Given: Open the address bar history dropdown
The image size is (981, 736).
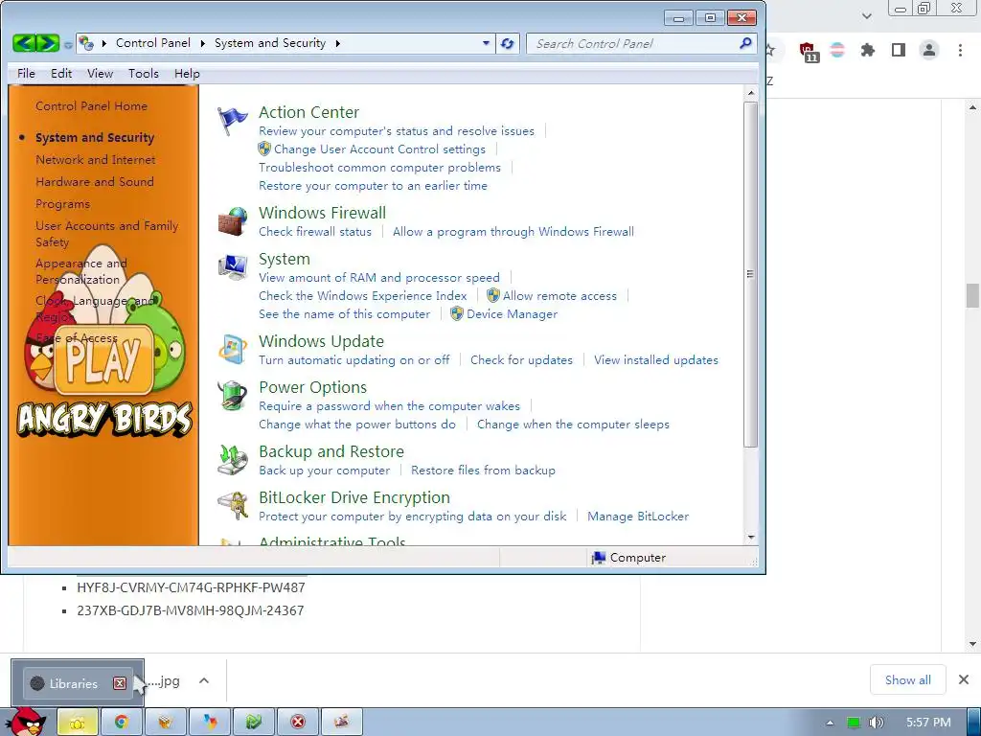Looking at the screenshot, I should 486,43.
